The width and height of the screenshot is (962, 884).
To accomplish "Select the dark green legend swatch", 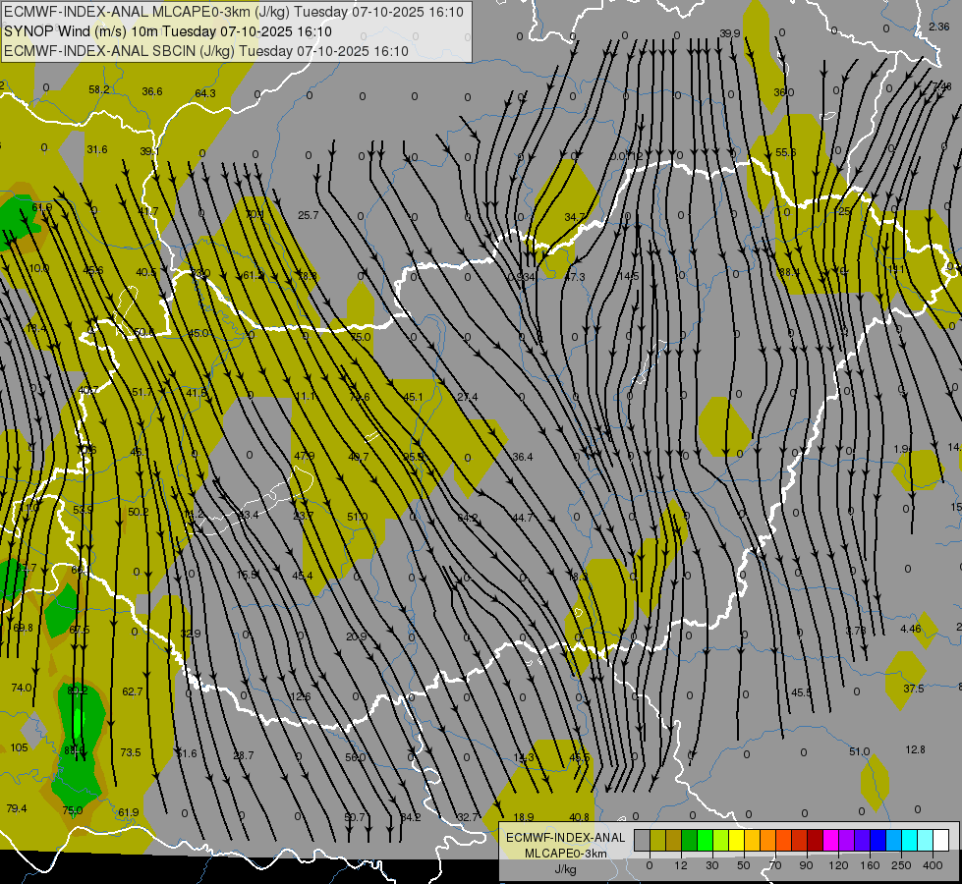I will pyautogui.click(x=689, y=840).
